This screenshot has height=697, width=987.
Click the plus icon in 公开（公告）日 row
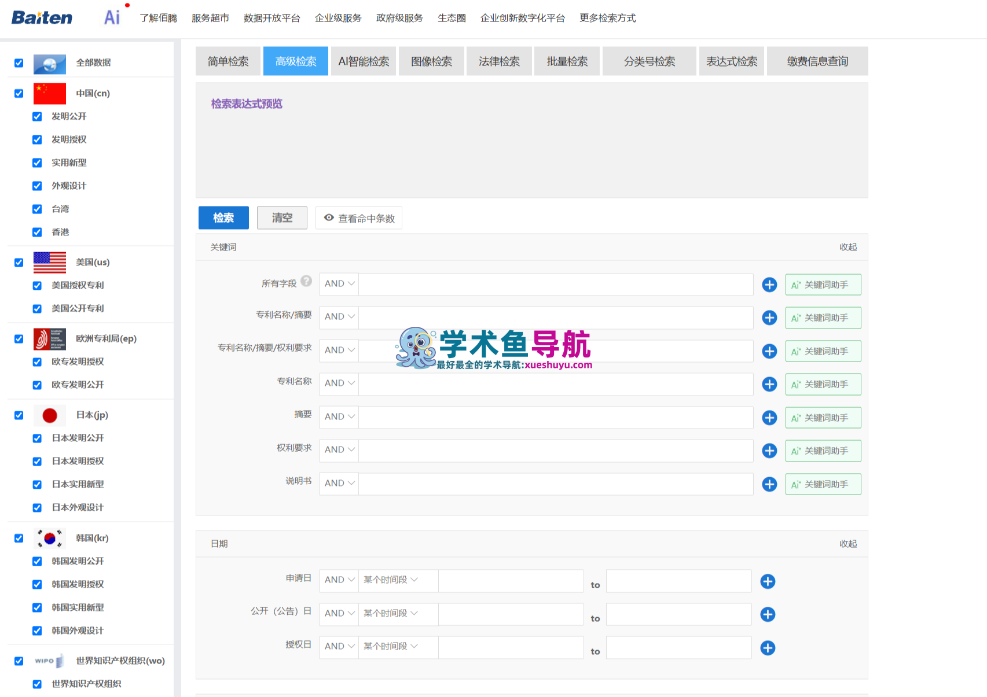coord(768,614)
